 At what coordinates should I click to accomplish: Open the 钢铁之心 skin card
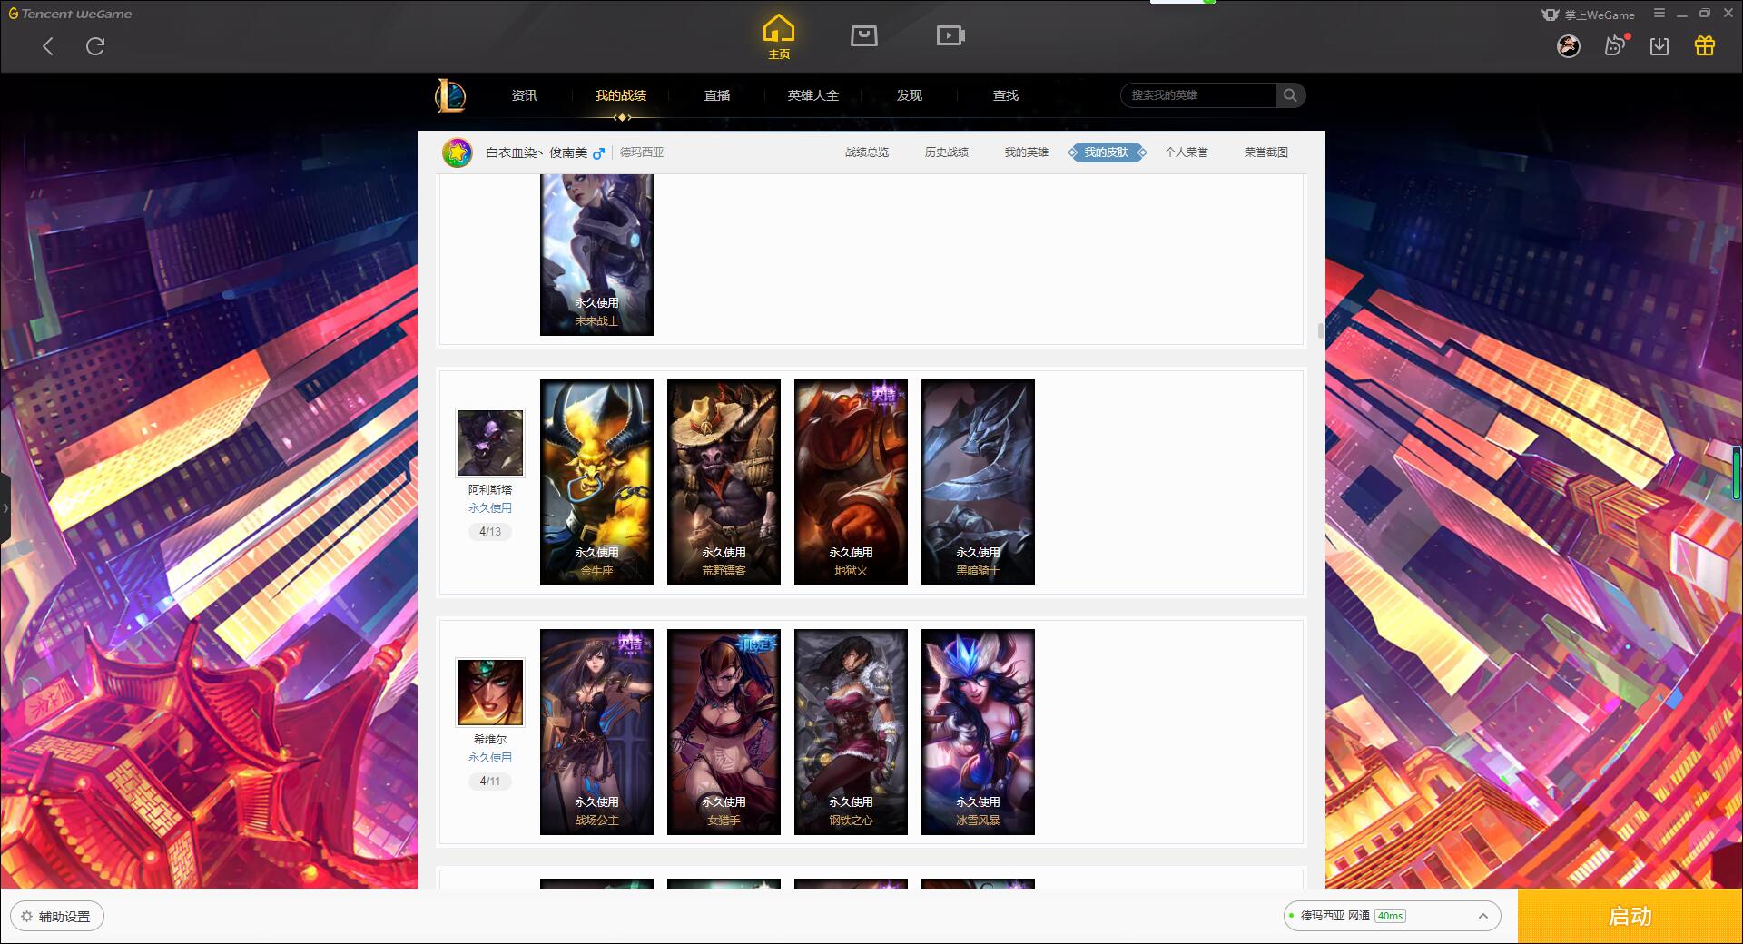pos(851,732)
